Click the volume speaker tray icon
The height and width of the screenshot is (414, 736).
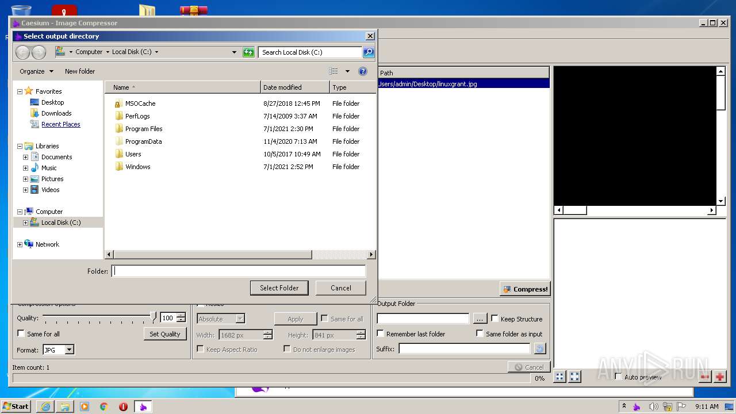(654, 407)
